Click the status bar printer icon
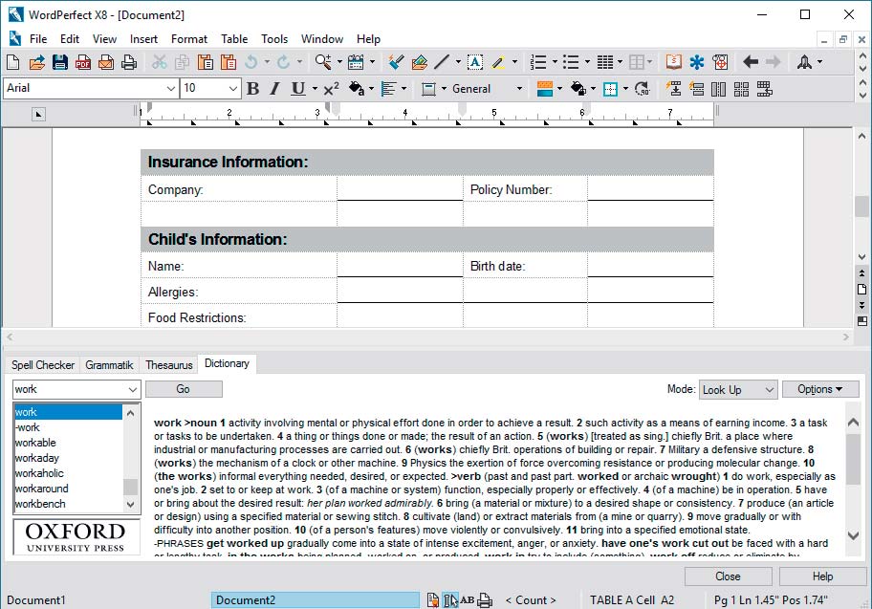Screen dimensions: 872x609 click(485, 600)
